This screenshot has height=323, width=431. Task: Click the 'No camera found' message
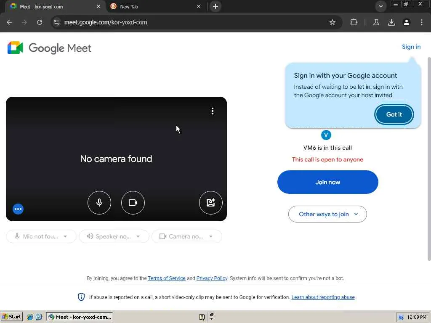[116, 159]
